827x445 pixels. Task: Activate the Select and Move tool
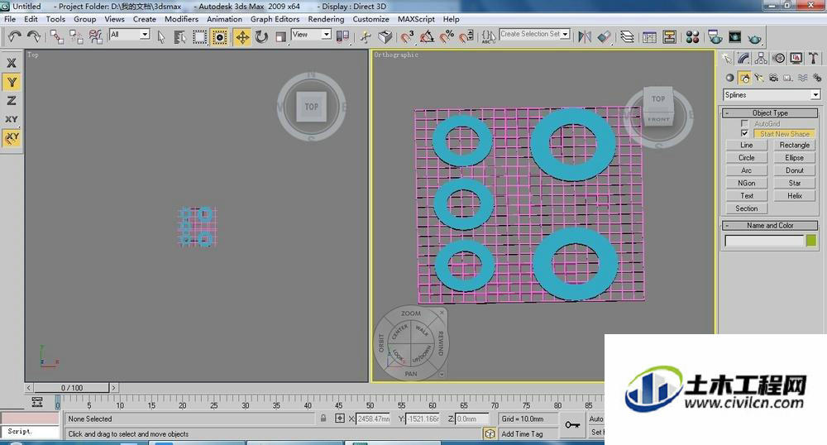242,36
